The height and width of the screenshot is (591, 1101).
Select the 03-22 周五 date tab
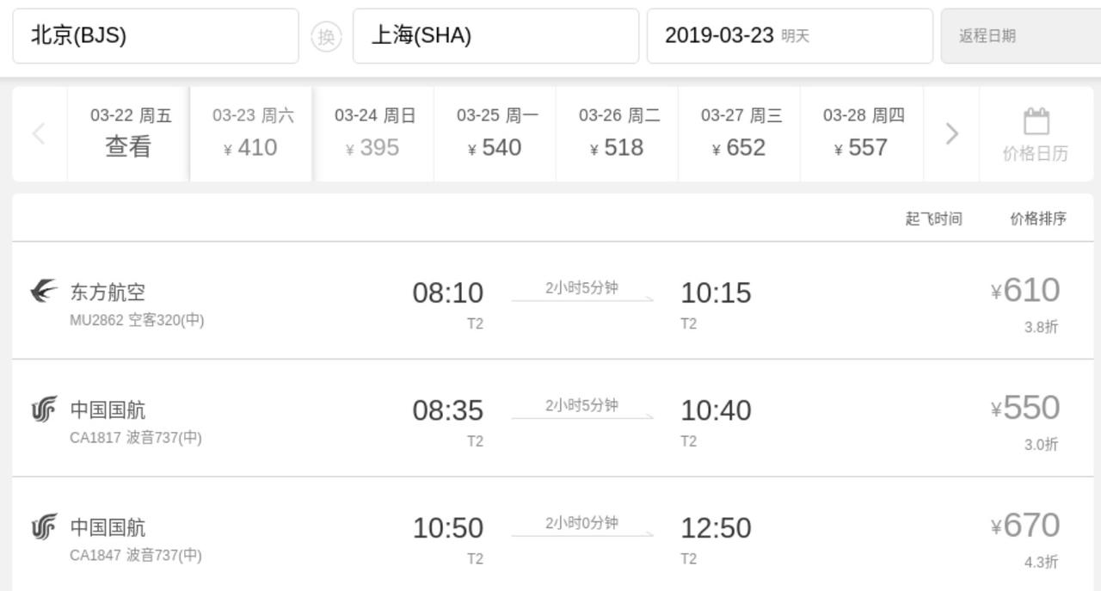coord(129,133)
